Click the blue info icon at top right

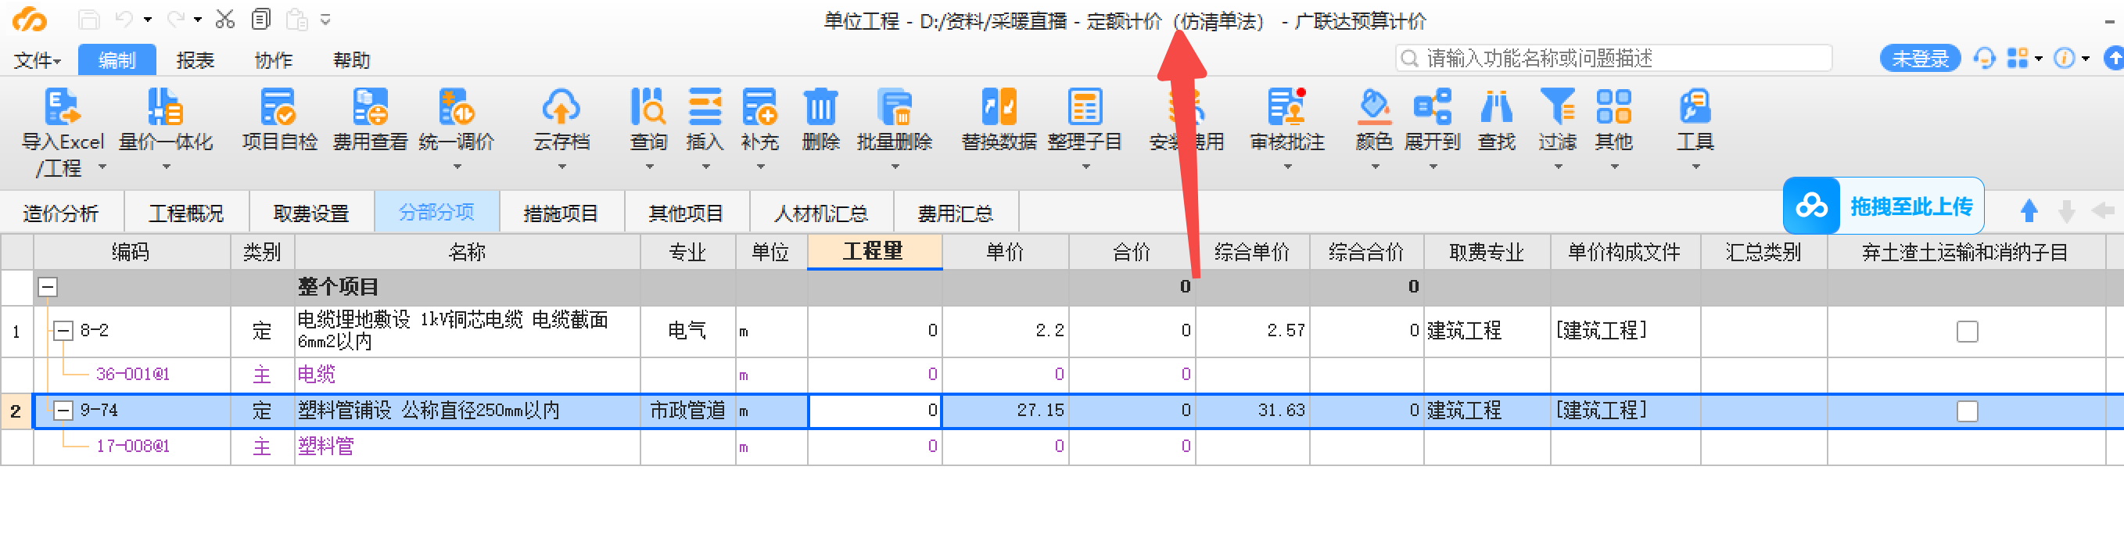pos(2065,59)
